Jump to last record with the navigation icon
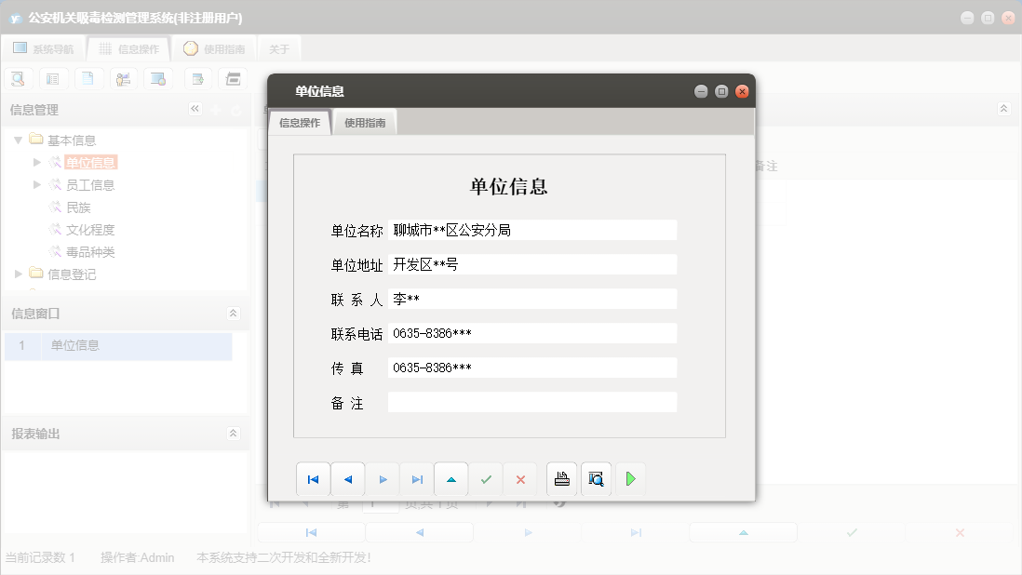 click(x=417, y=478)
